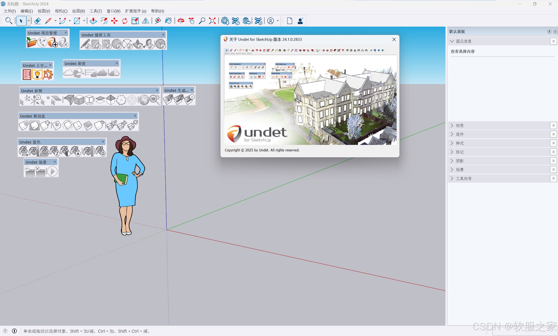Open colouring settings gear in Undet 着色
The height and width of the screenshot is (336, 558).
100,151
